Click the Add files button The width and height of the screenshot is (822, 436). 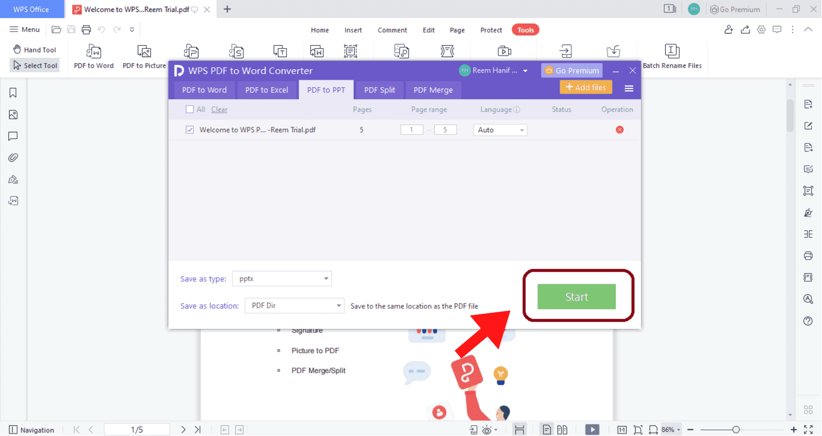(586, 87)
